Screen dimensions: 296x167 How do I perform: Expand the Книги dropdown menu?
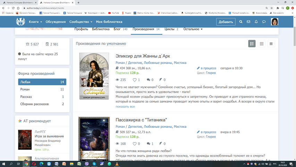point(35,22)
